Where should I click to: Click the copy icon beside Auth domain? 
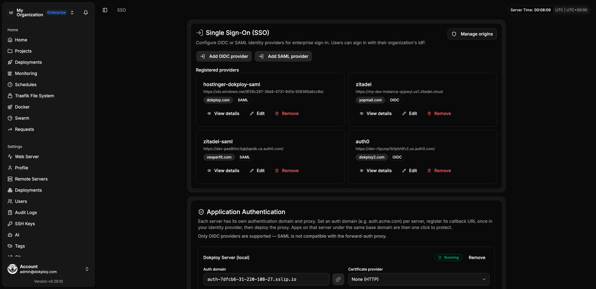(338, 279)
